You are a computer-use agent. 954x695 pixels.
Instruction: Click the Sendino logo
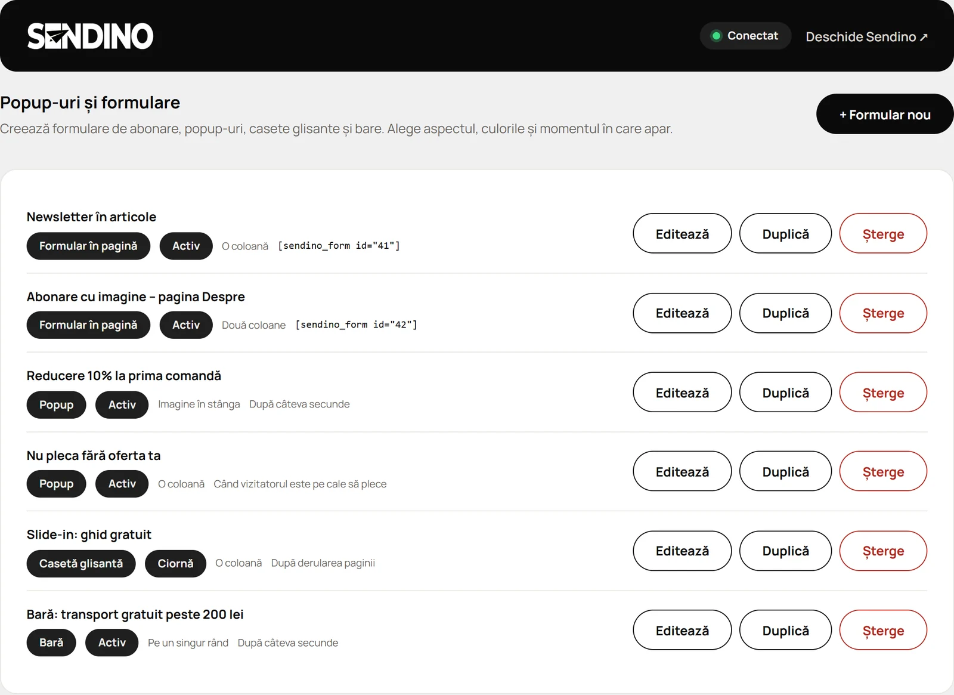click(x=90, y=36)
